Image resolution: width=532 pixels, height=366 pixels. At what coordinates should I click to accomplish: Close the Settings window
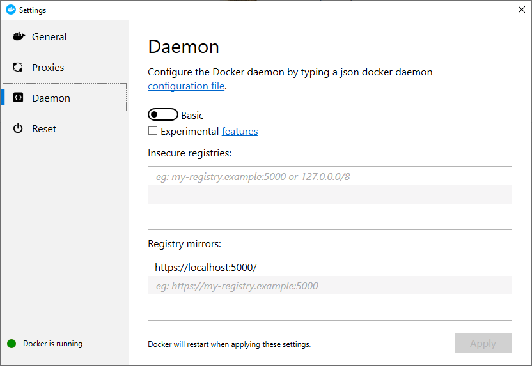coord(522,10)
